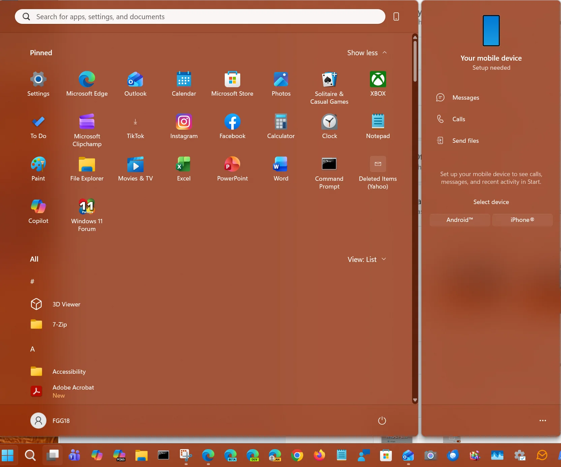Open Command Prompt from pinned apps

(x=329, y=173)
